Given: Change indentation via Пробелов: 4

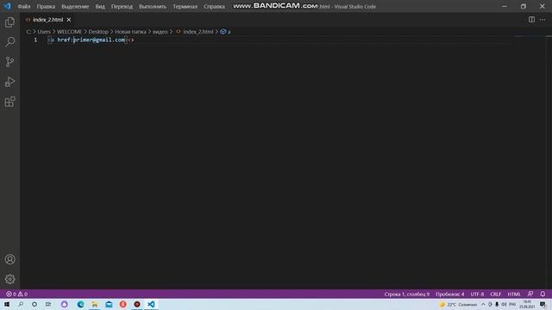Looking at the screenshot, I should (450, 294).
